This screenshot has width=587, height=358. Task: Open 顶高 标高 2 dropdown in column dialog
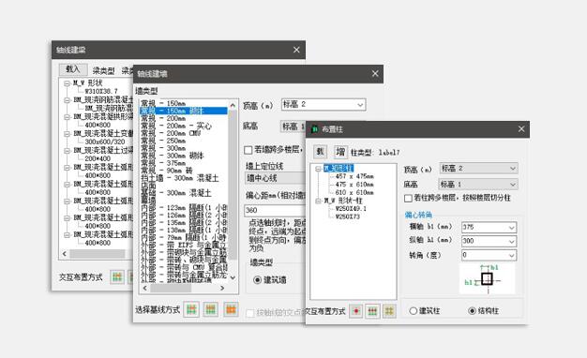coord(478,169)
